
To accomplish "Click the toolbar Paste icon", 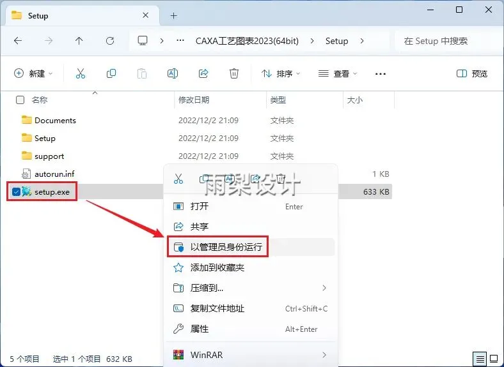I will point(142,73).
